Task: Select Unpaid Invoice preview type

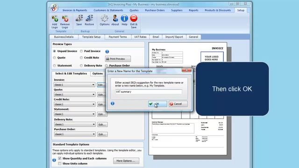Action: 55,51
